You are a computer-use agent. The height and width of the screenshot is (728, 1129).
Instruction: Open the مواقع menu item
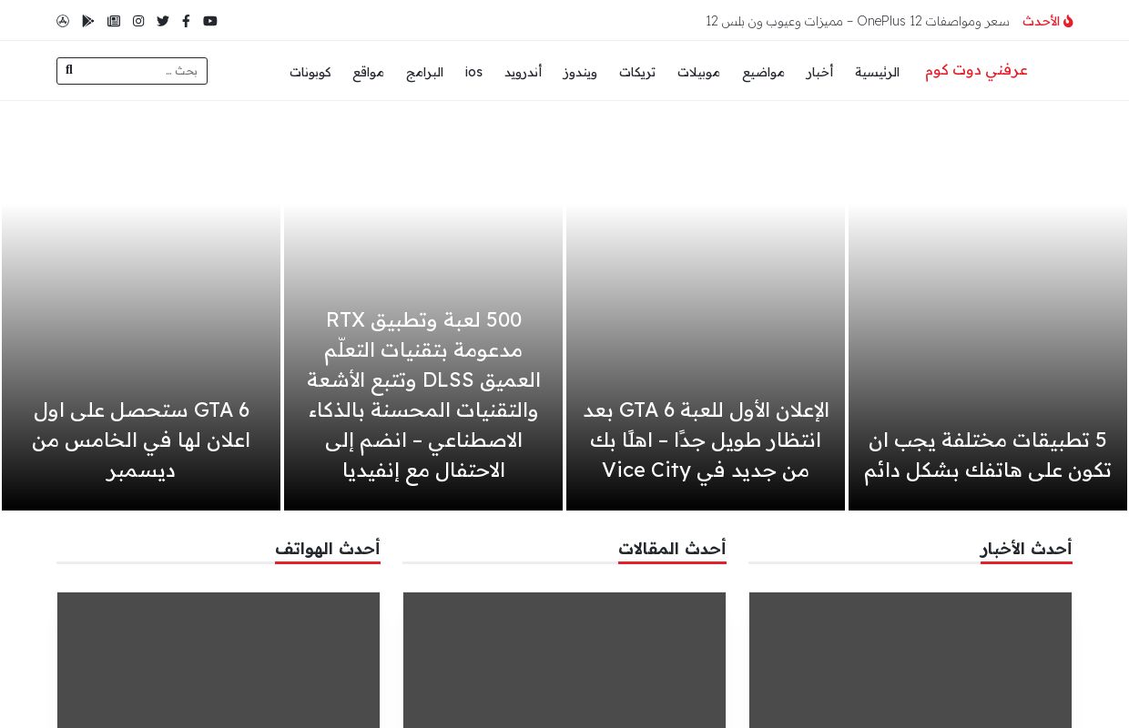[368, 72]
